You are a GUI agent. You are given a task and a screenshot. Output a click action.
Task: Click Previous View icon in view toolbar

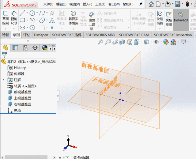tap(115, 42)
